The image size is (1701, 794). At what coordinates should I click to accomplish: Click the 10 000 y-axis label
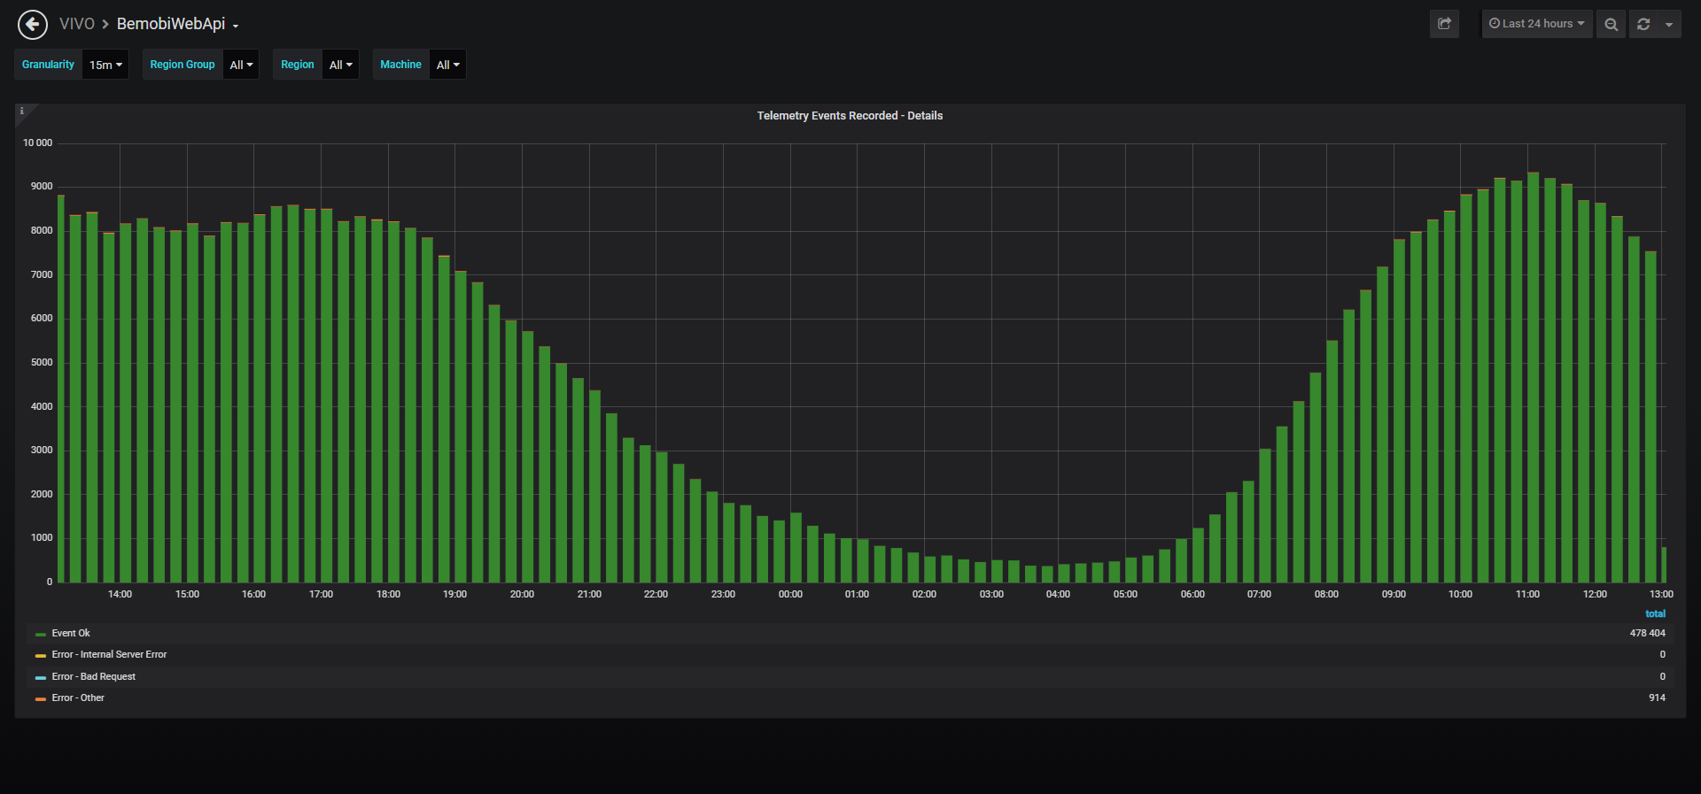click(x=37, y=143)
